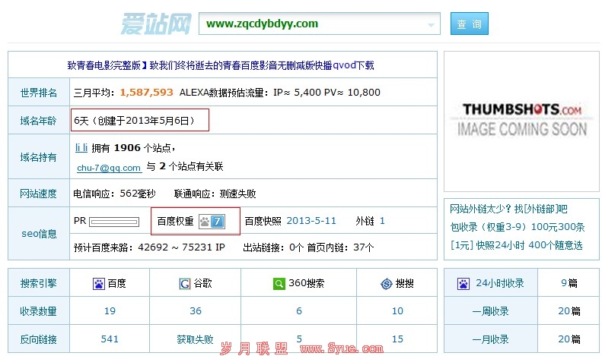The width and height of the screenshot is (602, 356).
Task: Open the Baidu snapshot date 2013-5-11
Action: (x=312, y=222)
